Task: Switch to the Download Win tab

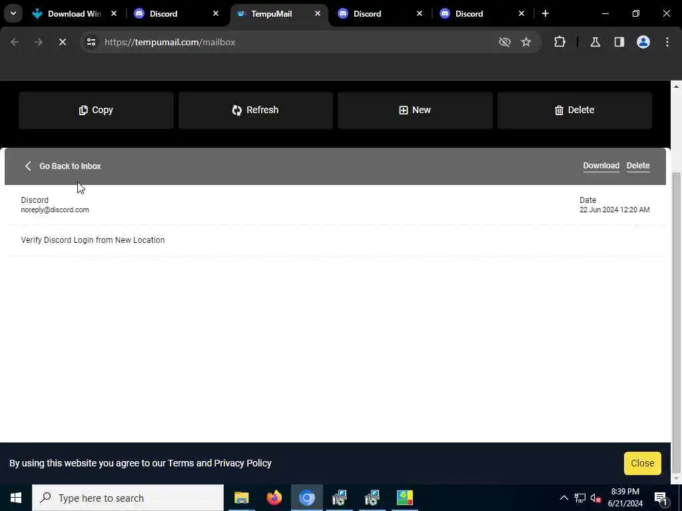Action: tap(74, 14)
